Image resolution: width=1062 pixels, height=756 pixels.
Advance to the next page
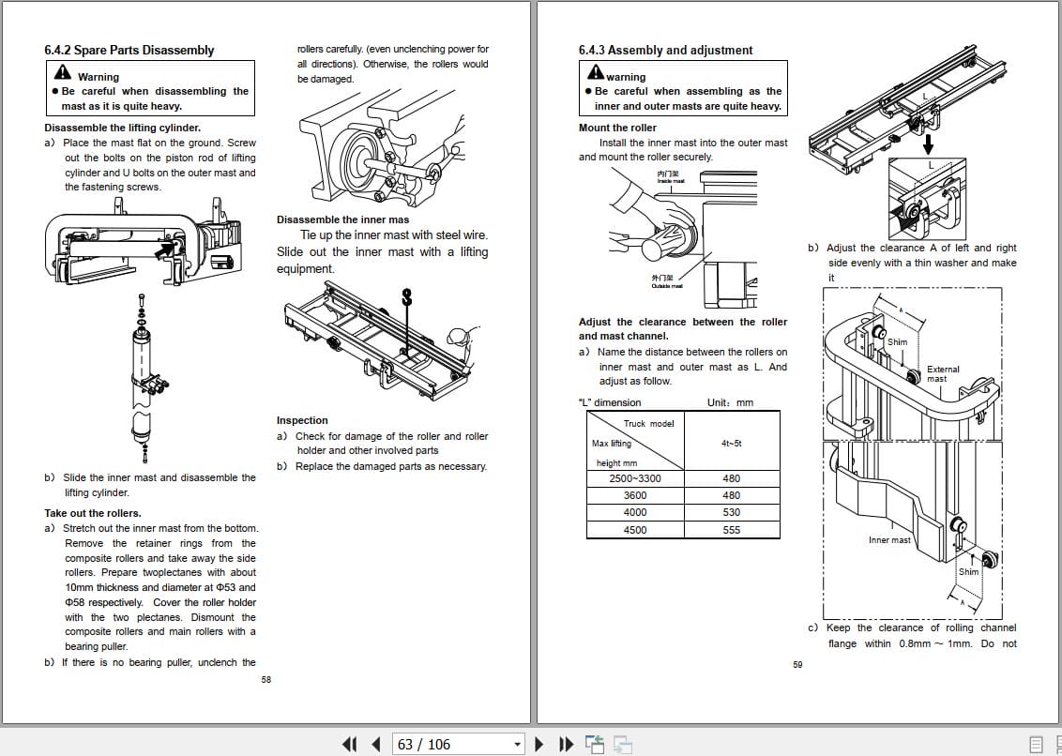(x=539, y=743)
